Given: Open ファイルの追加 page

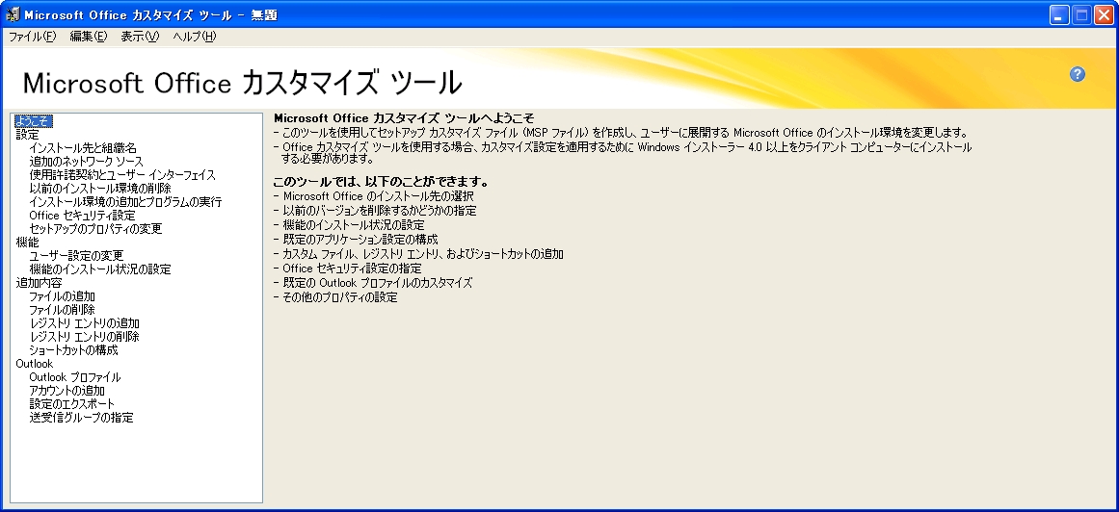Looking at the screenshot, I should (x=62, y=296).
